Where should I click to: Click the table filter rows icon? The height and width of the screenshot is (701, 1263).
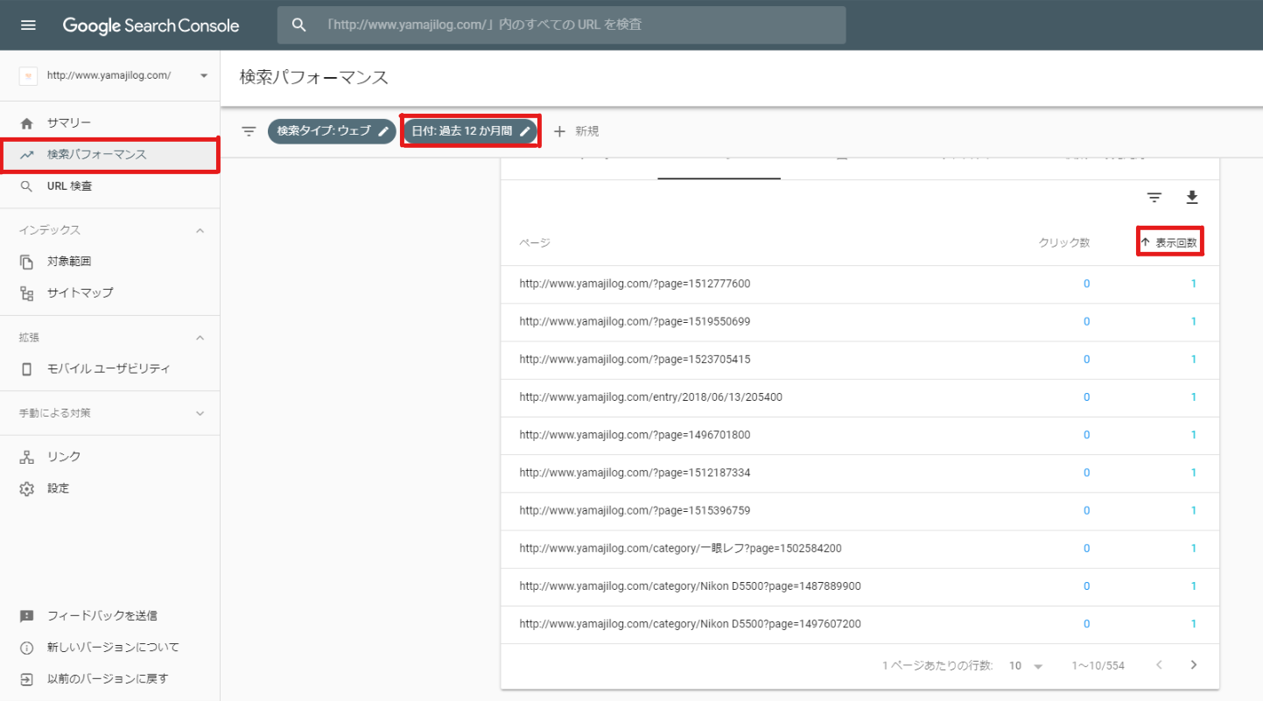1154,198
